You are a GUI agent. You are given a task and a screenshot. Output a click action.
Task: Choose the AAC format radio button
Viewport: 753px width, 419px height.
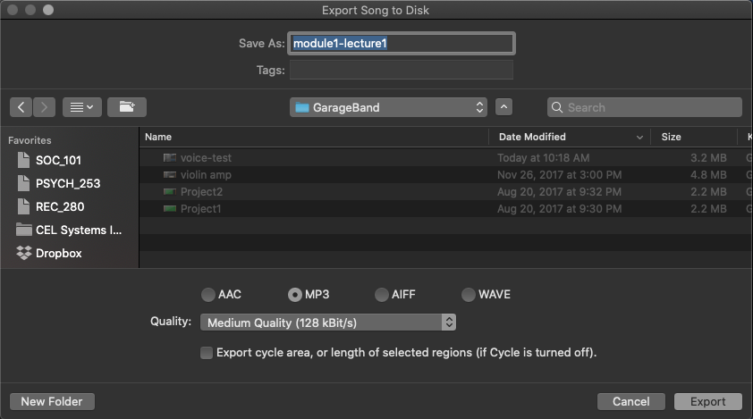[208, 295]
